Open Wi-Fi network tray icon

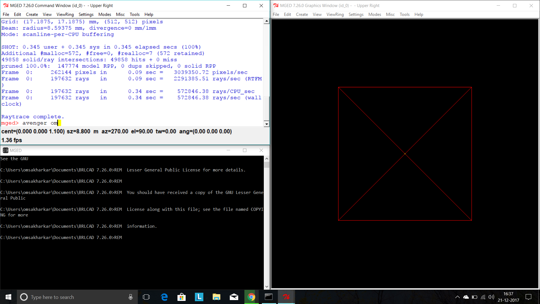[x=483, y=297]
